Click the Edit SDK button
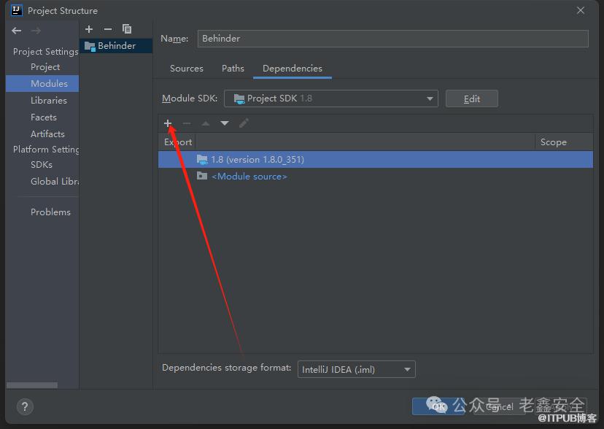 (x=471, y=98)
